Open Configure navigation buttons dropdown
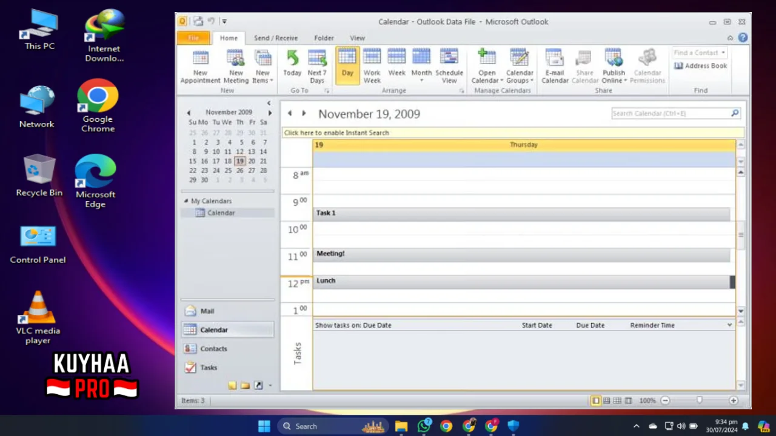 (x=270, y=385)
